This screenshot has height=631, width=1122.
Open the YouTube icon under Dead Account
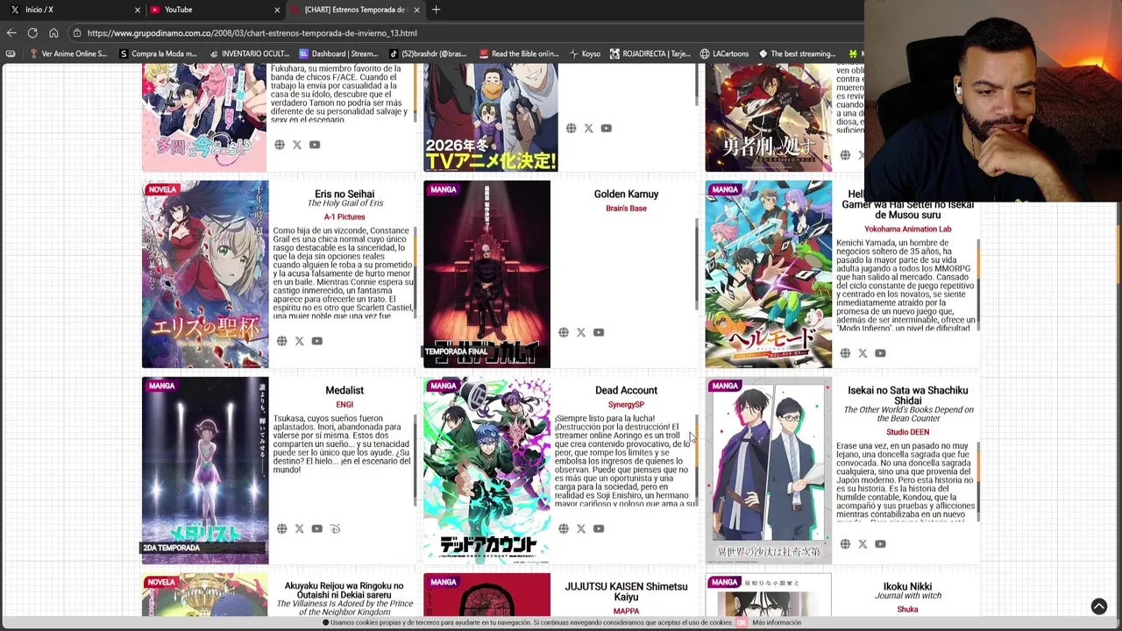[599, 528]
